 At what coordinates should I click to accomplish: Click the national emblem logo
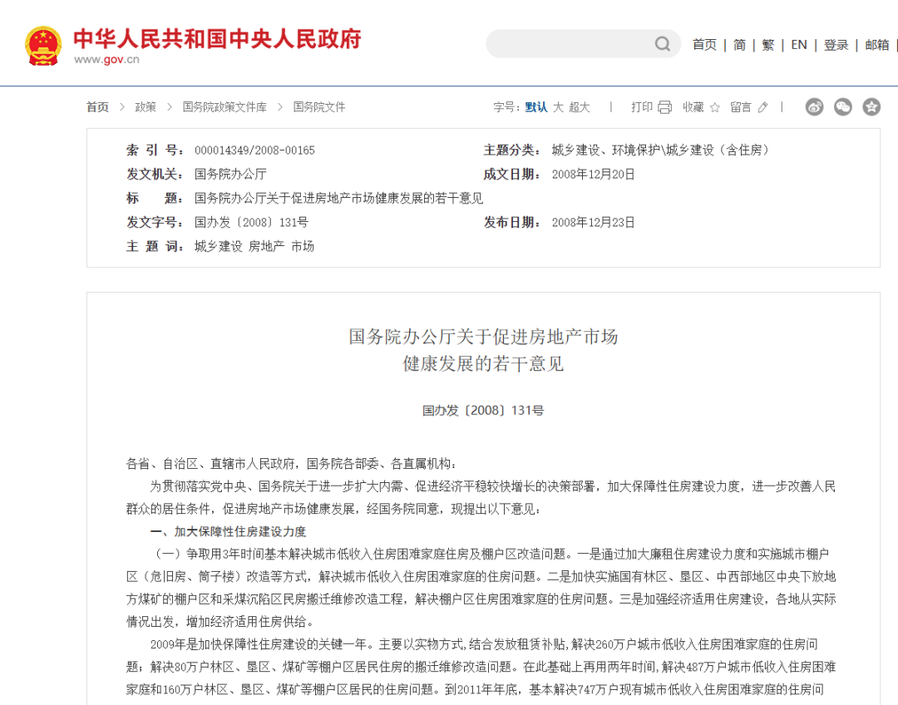coord(43,46)
